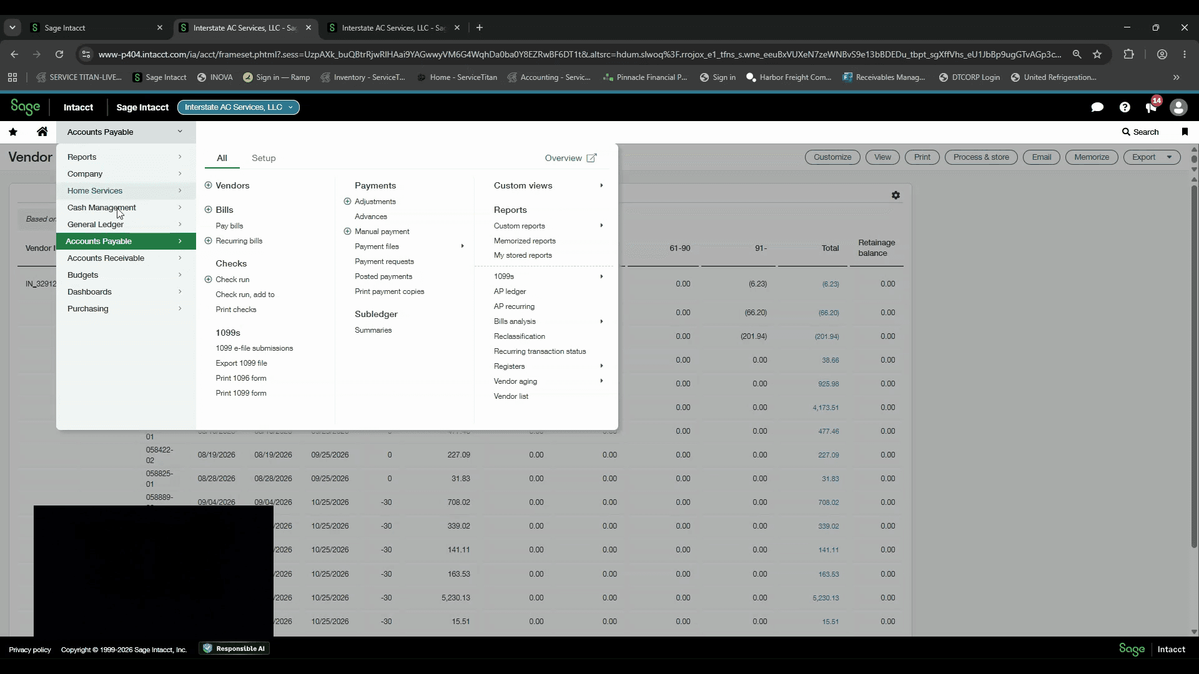Image resolution: width=1199 pixels, height=674 pixels.
Task: Click the Responsible AI badge
Action: point(235,648)
